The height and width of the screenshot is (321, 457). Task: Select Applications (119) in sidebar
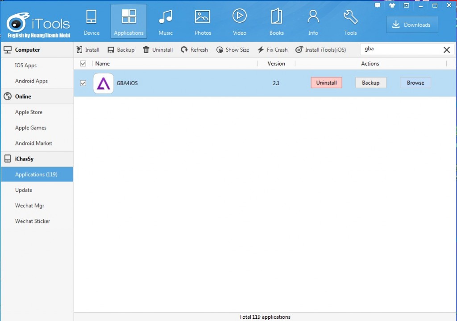tap(37, 174)
